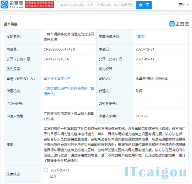Viewport: 192px width, 184px height.
Task: Click the 代理机构 label cell
Action: tap(23, 91)
